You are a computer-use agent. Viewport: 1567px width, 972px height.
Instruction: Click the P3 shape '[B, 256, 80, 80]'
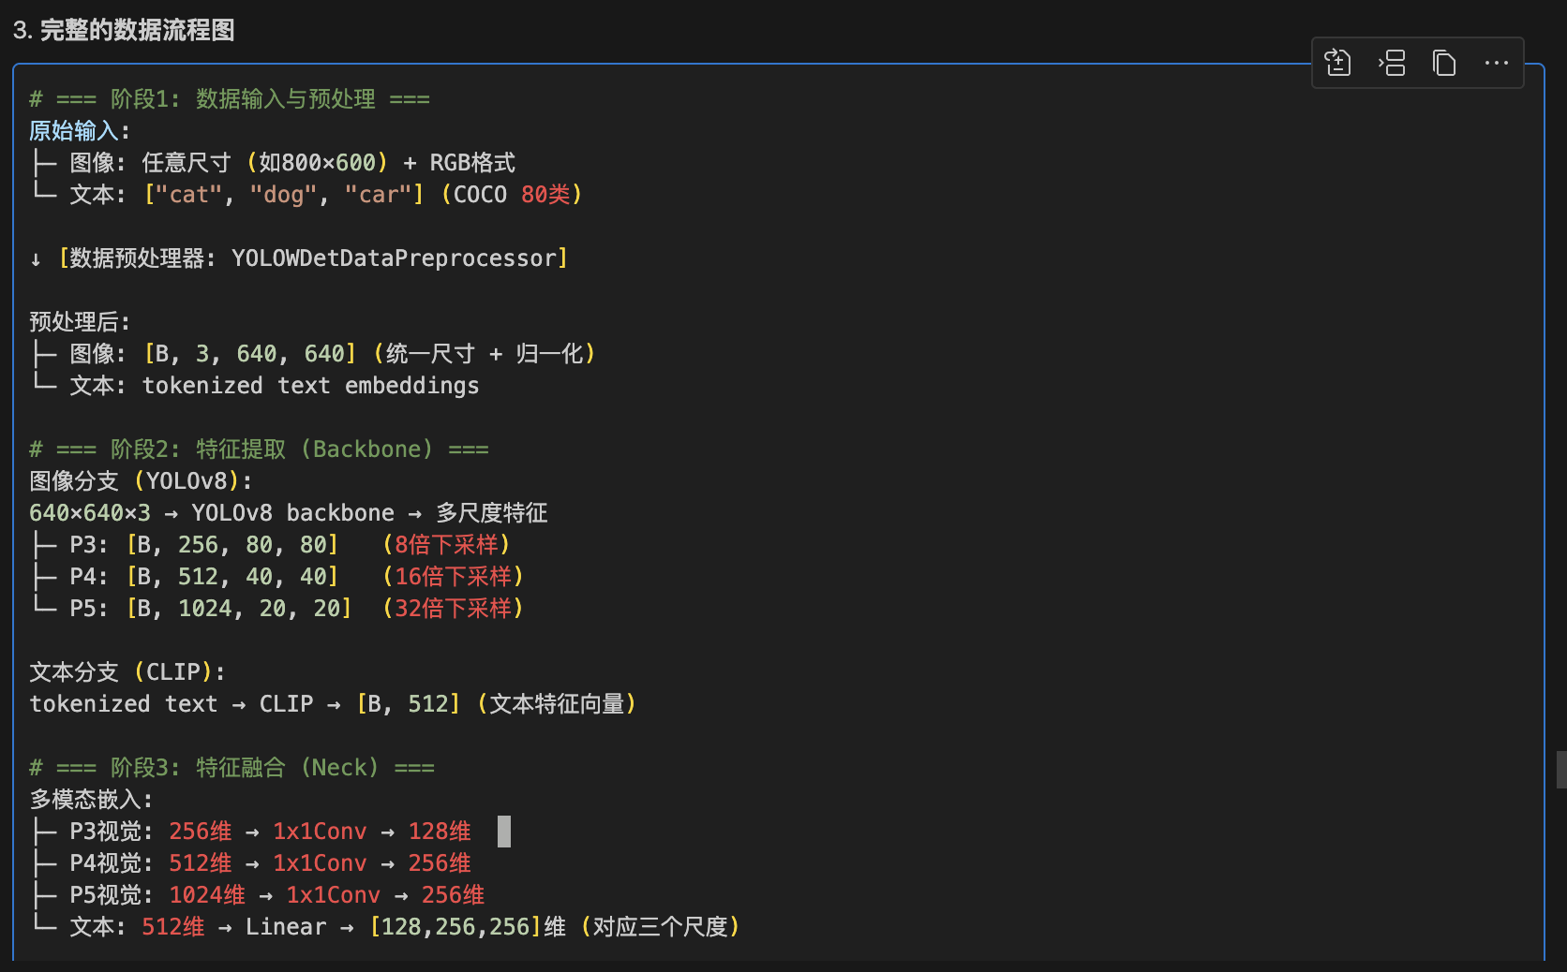point(232,545)
